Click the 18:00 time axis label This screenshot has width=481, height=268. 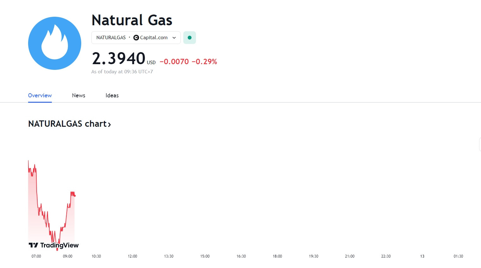pyautogui.click(x=277, y=256)
